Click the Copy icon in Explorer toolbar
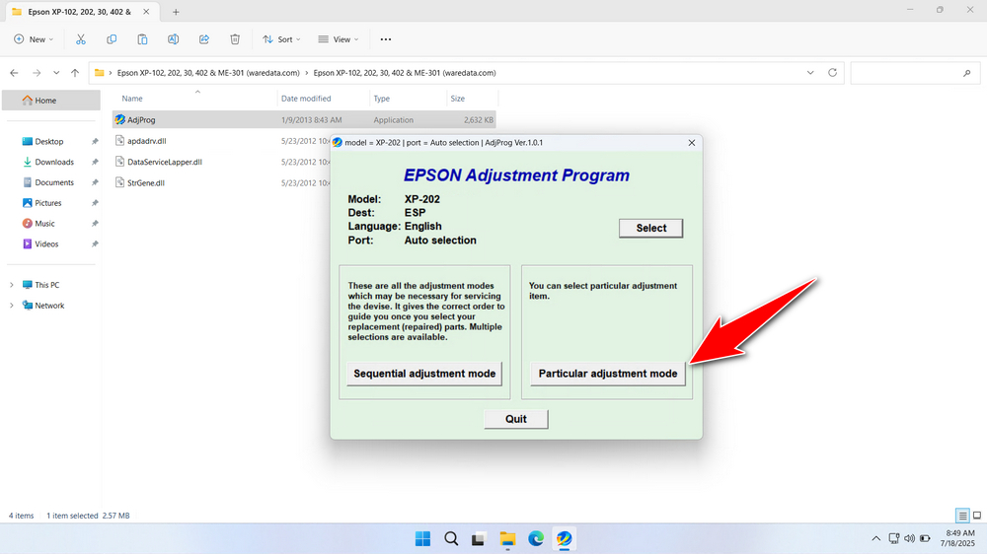The height and width of the screenshot is (554, 987). point(112,39)
